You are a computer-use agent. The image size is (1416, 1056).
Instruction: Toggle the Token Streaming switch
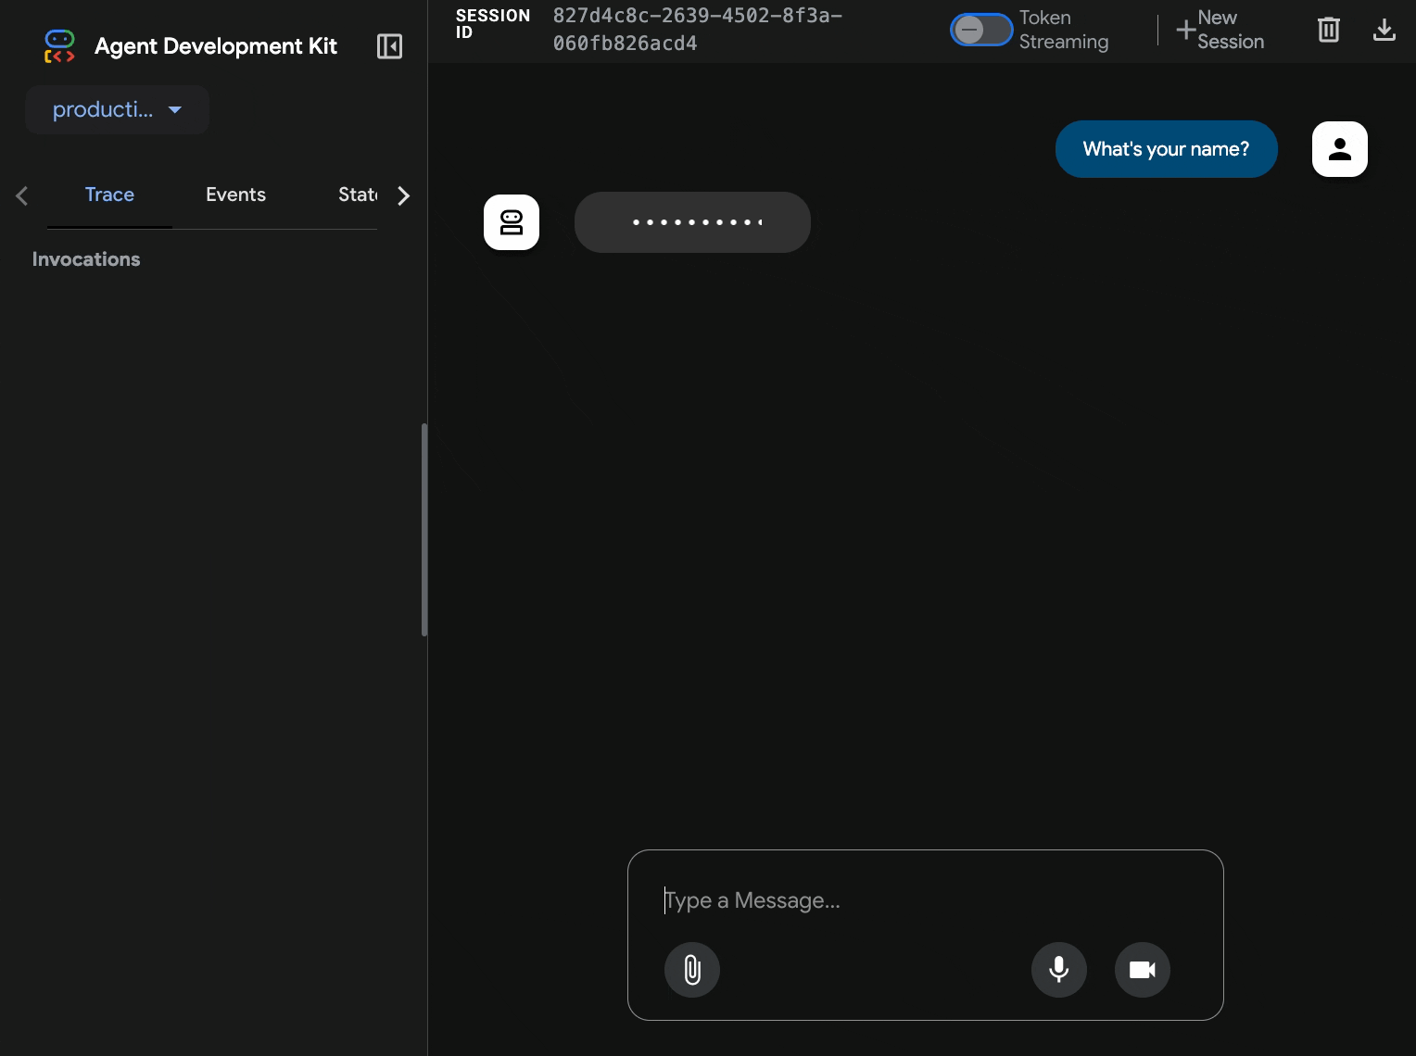point(980,30)
